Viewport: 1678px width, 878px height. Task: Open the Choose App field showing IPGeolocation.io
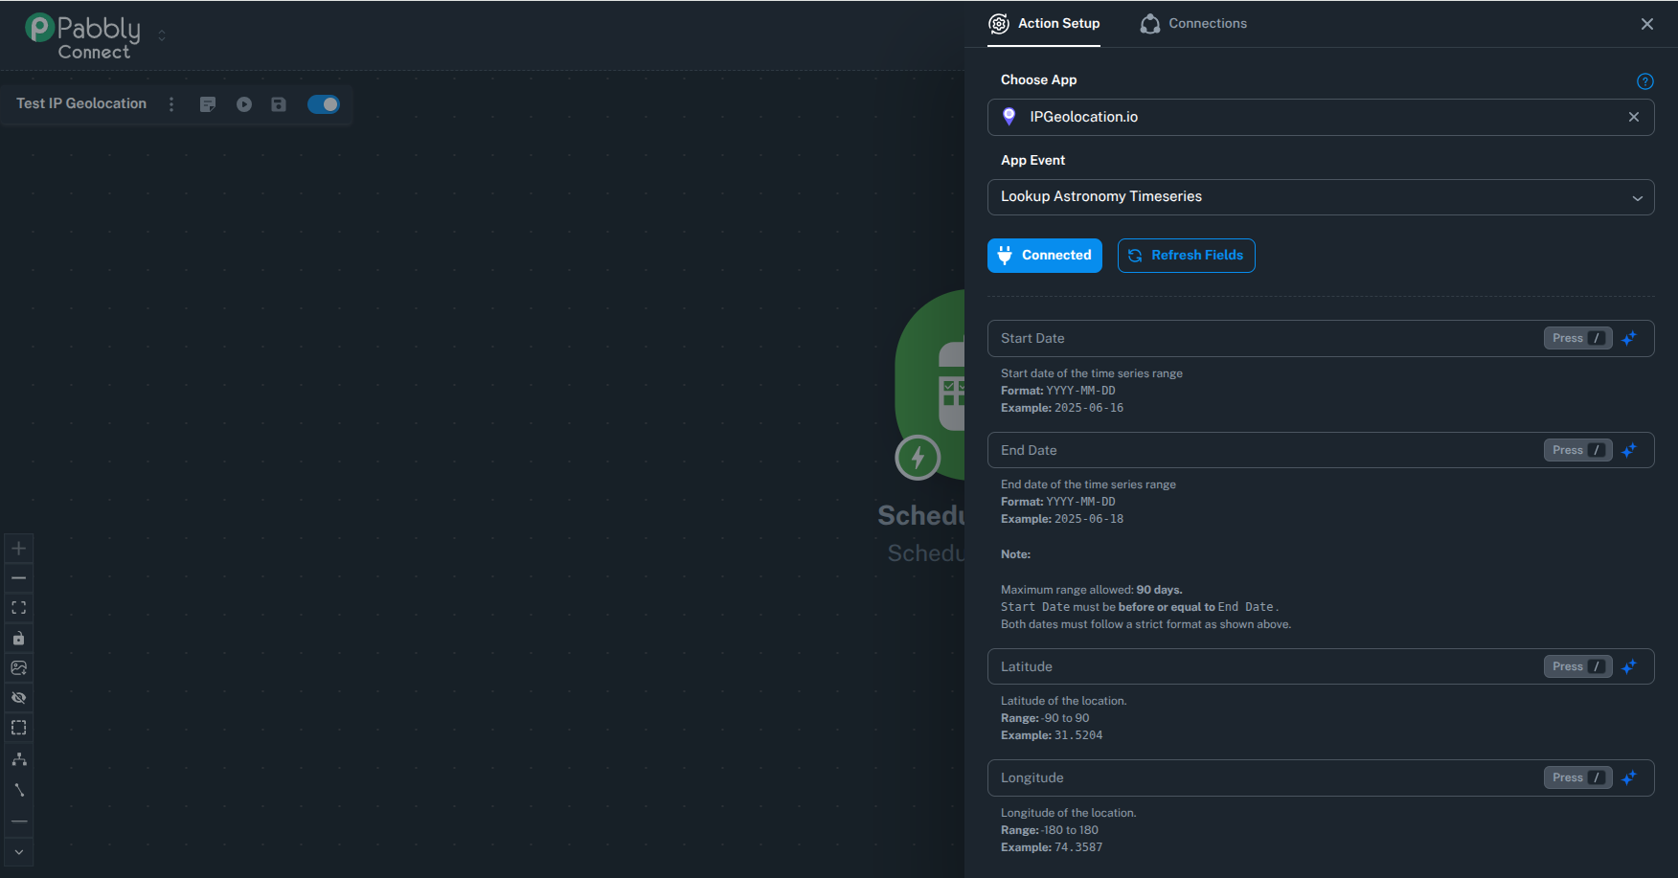pos(1321,117)
